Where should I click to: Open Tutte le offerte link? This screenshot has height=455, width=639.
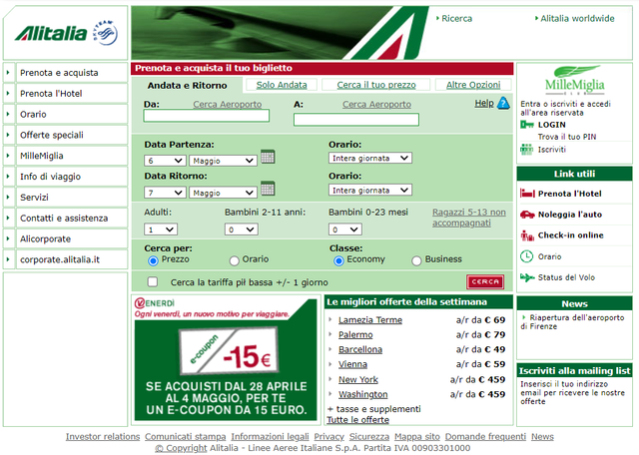357,419
